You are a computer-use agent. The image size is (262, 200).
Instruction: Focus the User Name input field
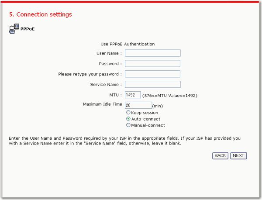pos(152,53)
